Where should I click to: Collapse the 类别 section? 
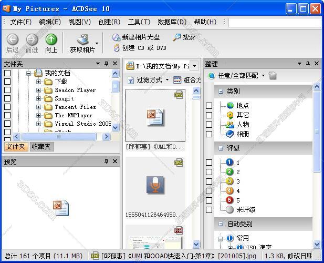[221, 92]
